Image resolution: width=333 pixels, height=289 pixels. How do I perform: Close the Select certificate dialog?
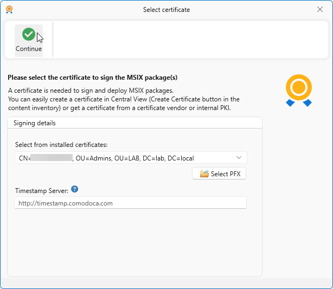319,9
